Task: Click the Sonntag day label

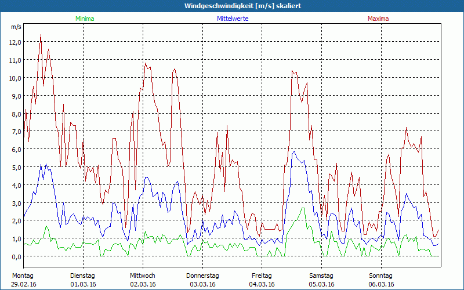Action: point(380,276)
